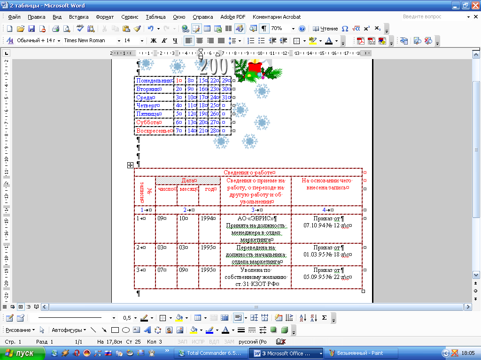The height and width of the screenshot is (360, 481).
Task: Apply superscript x² formatting
Action: tap(366, 29)
